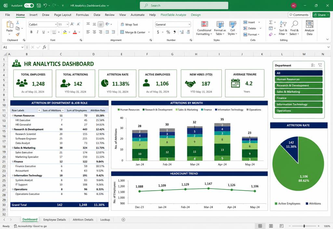Click the Align Left icon
Viewport: 333px width, 229px height.
88,32
